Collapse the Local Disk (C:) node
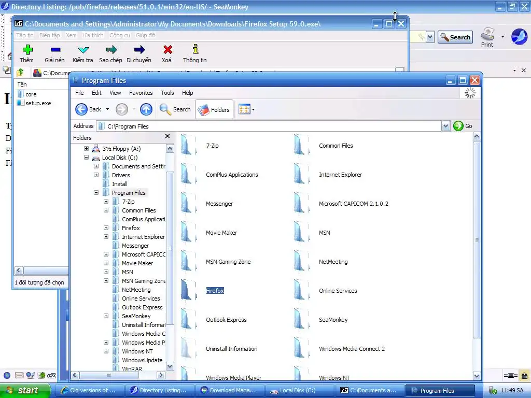531x398 pixels. (87, 158)
